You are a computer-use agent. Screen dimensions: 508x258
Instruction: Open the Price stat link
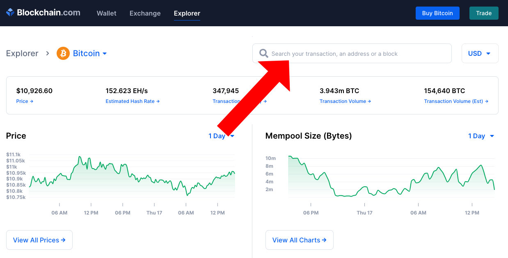(25, 101)
